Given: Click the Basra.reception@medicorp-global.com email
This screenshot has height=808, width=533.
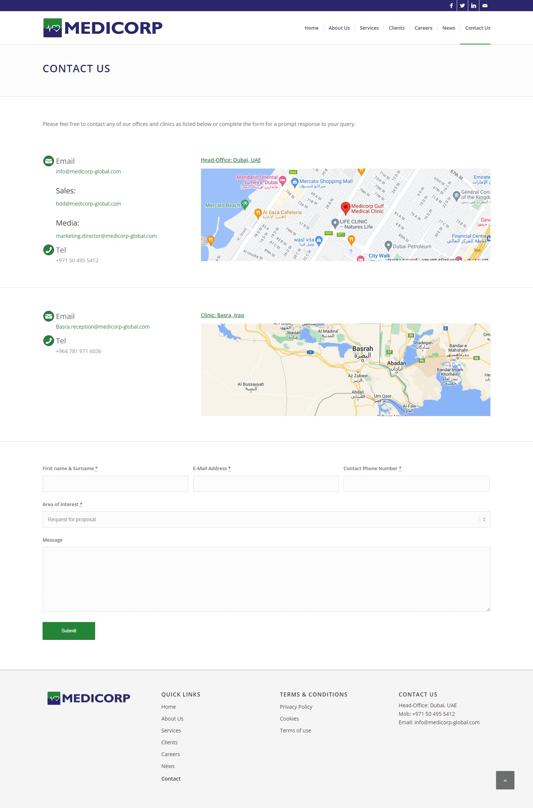Looking at the screenshot, I should (103, 327).
